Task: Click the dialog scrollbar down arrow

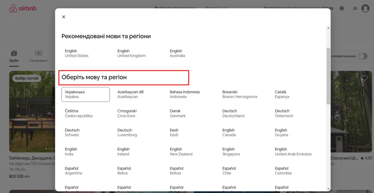Action: [x=328, y=189]
